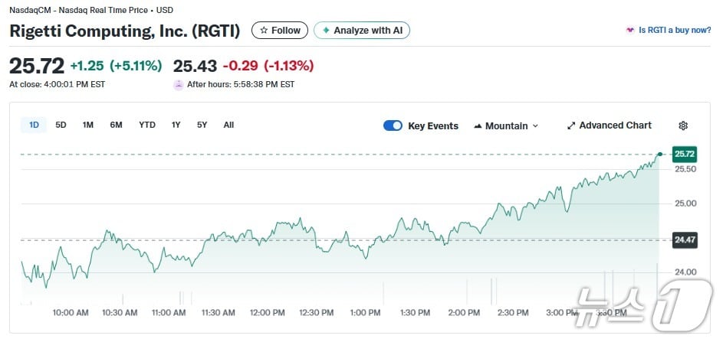Viewport: 723px width, 342px height.
Task: Select the 1D time range tab
Action: coord(35,125)
